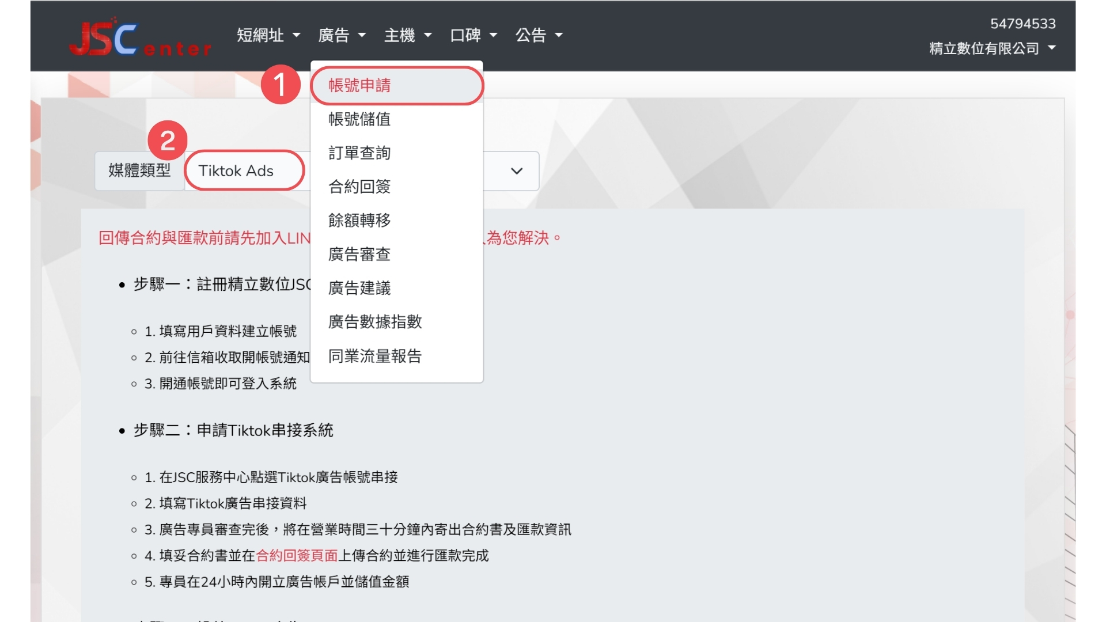
Task: Open the 廣告 navigation menu
Action: pos(342,36)
